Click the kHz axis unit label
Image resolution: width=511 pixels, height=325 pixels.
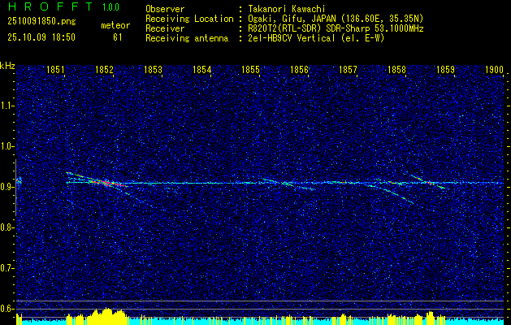tap(8, 65)
